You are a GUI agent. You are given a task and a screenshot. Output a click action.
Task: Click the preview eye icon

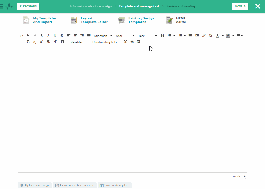coord(132,42)
